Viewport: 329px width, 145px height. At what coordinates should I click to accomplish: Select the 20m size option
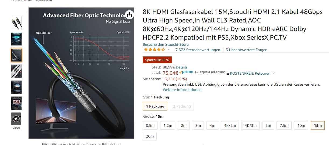tap(150, 136)
